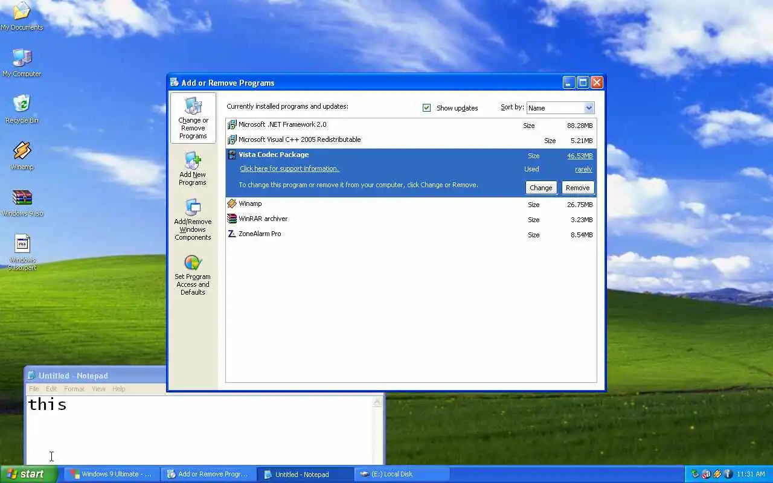The width and height of the screenshot is (773, 483).
Task: Click the Remove button for Vista Codec Package
Action: pos(578,188)
